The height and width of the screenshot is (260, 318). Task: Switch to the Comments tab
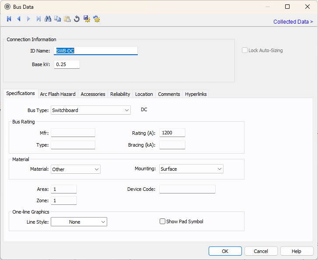(x=169, y=94)
